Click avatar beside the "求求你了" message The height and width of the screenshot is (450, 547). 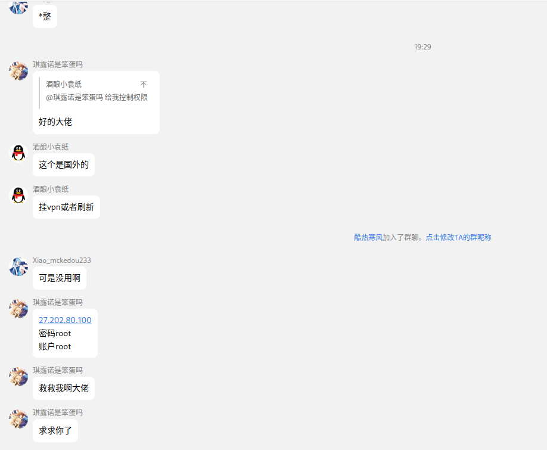[x=18, y=418]
